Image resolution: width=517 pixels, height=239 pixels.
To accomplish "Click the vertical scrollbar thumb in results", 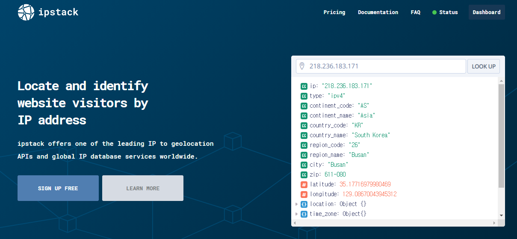I will [x=502, y=136].
